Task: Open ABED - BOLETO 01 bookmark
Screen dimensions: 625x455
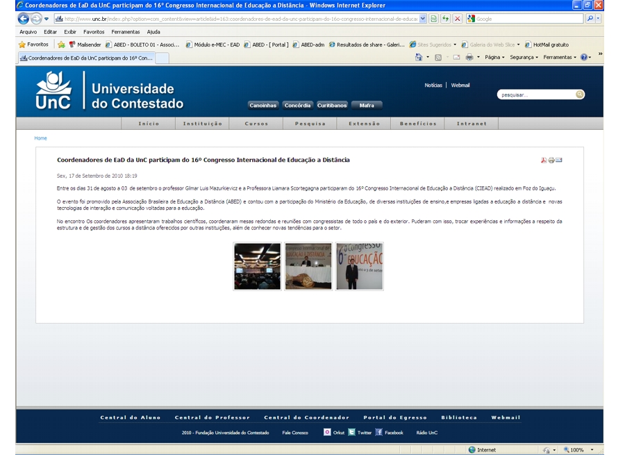Action: [142, 44]
